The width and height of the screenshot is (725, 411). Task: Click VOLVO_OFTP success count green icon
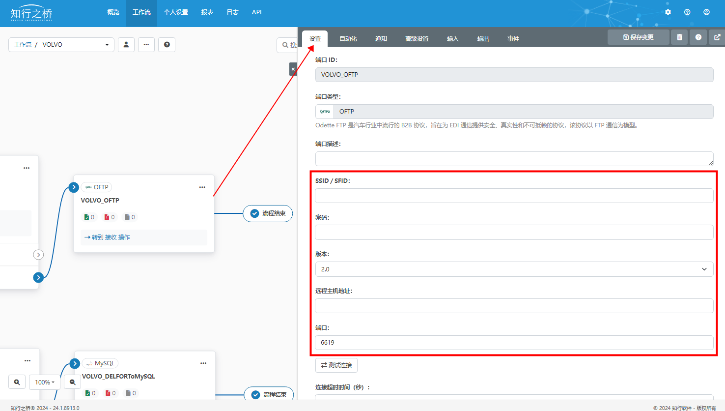coord(86,217)
